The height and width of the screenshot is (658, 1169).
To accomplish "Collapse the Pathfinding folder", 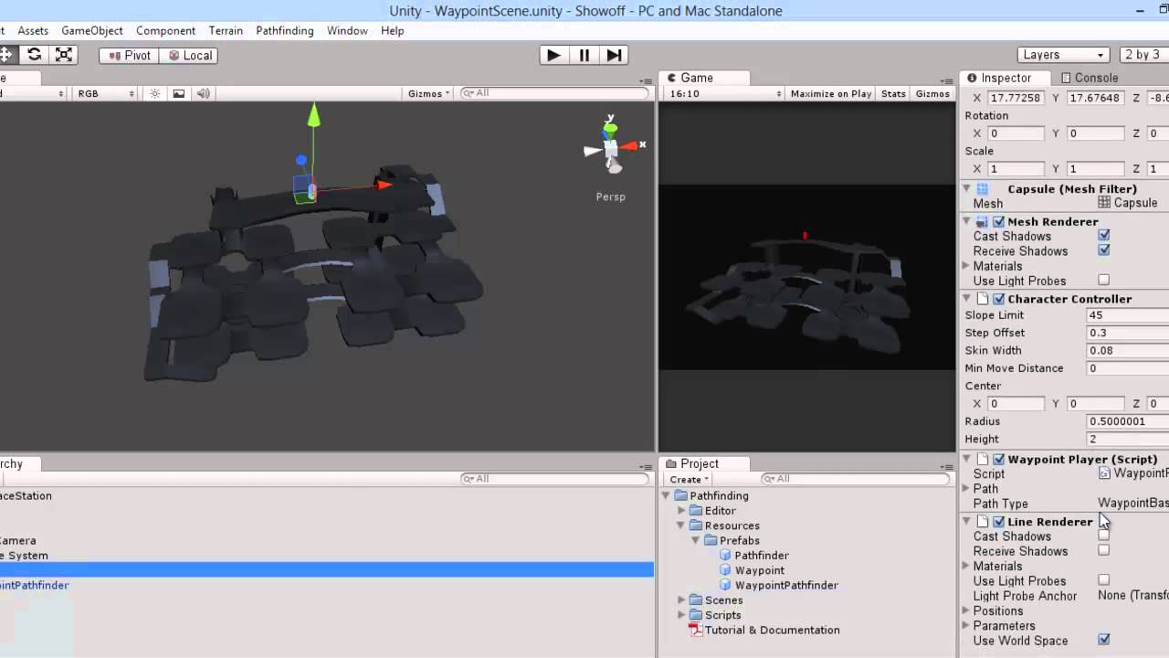I will (x=666, y=495).
